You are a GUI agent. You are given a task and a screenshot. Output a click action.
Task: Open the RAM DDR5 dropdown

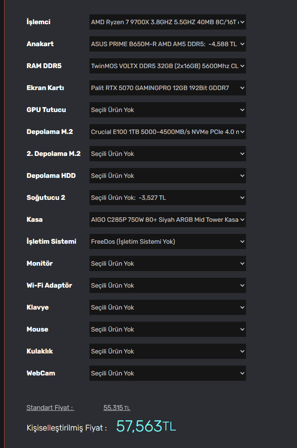tap(167, 66)
